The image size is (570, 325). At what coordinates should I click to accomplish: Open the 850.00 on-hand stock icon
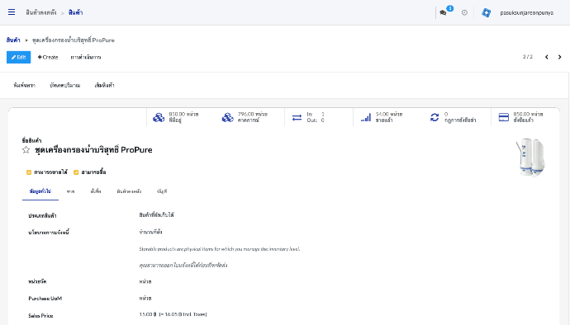coord(159,117)
